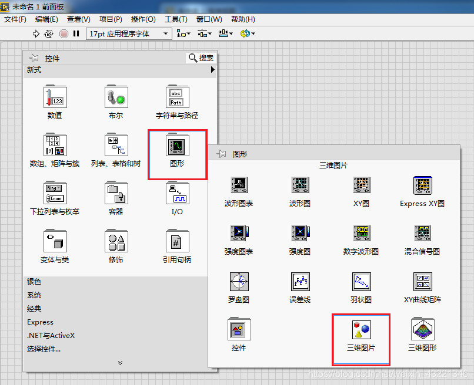474x385 pixels.
Task: Select the 波形图 waveform graph control
Action: [x=300, y=185]
